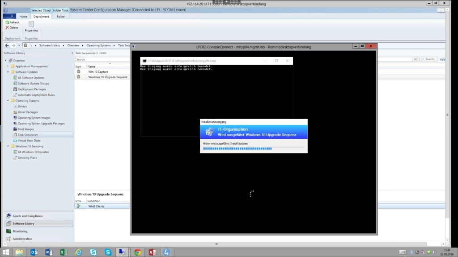The width and height of the screenshot is (458, 257).
Task: Clear the search box with X button
Action: [x=416, y=59]
